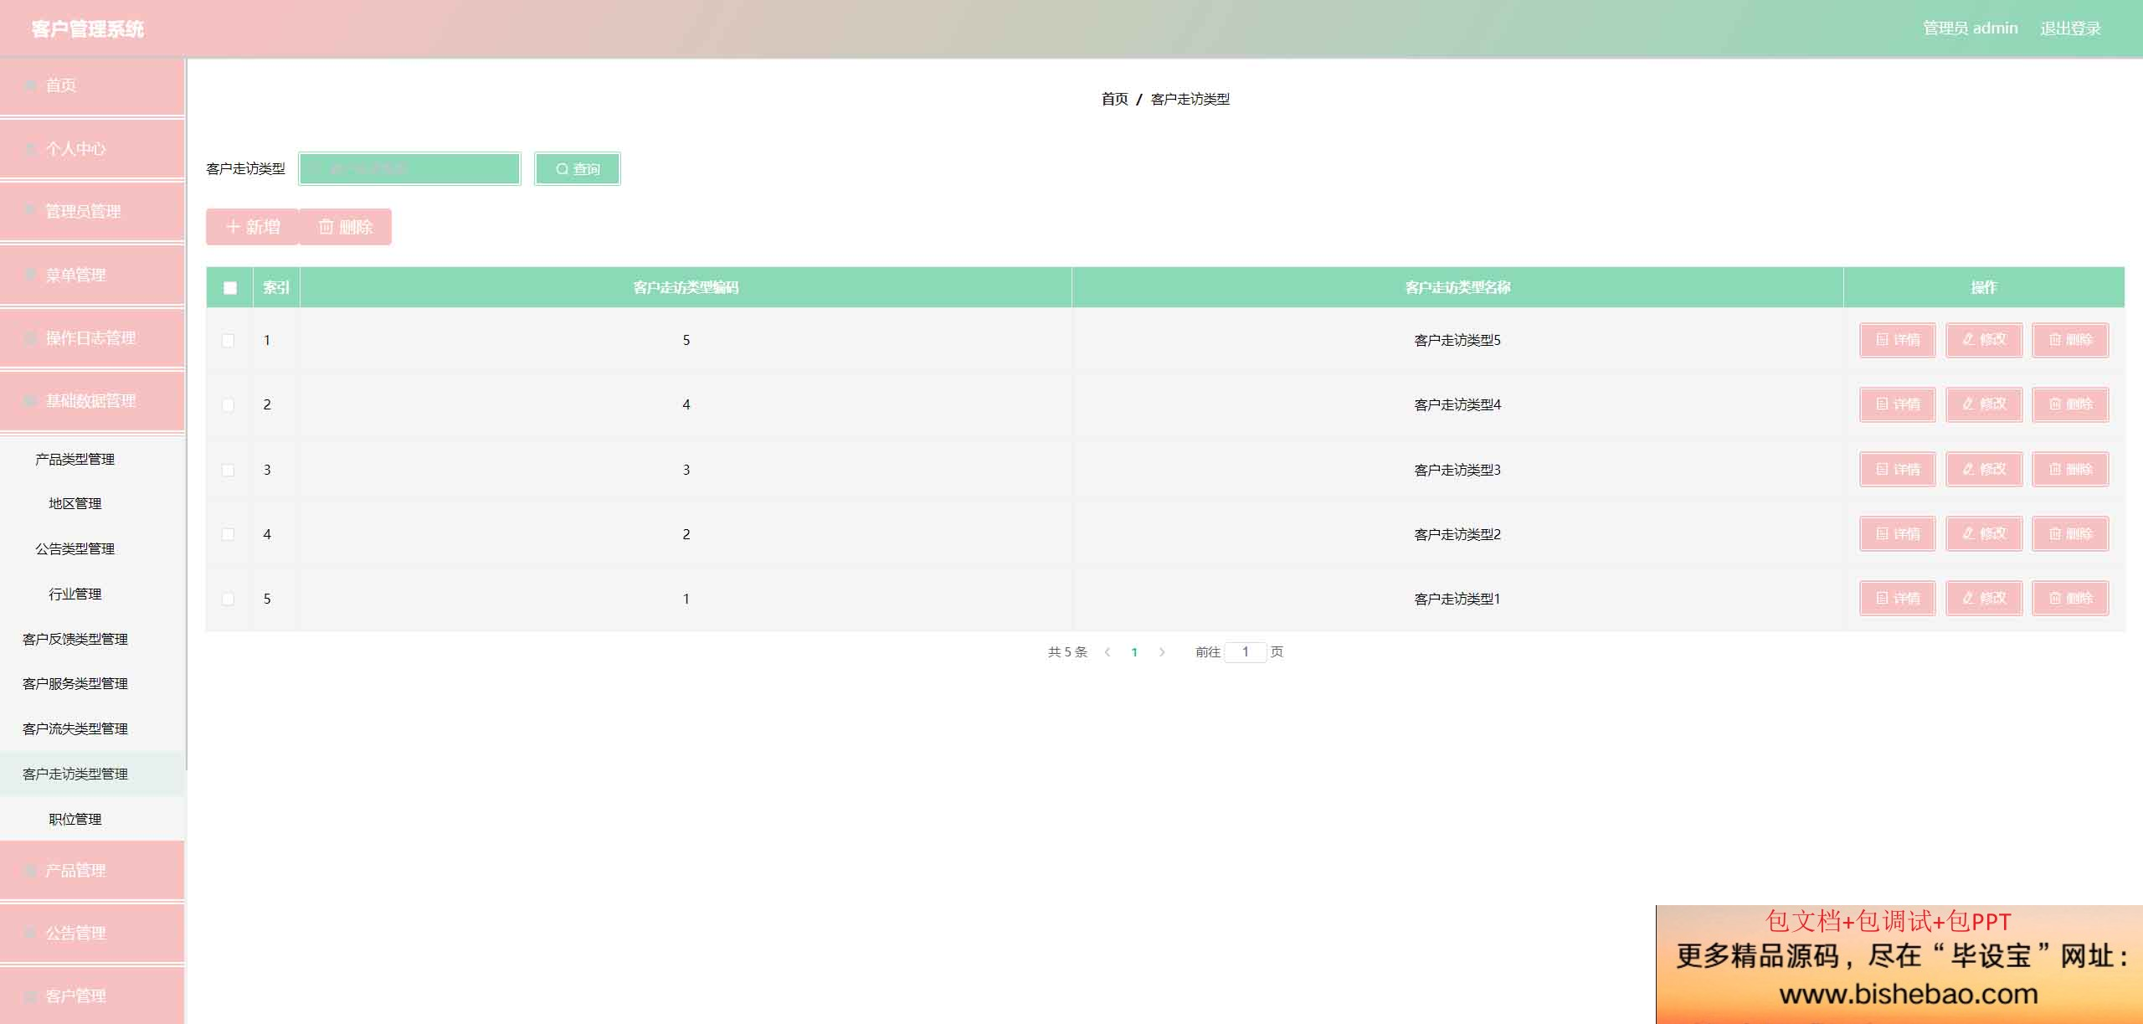This screenshot has width=2143, height=1024.
Task: Select page number 1 in pagination
Action: [x=1134, y=652]
